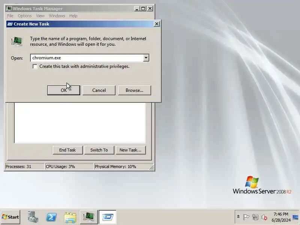Open Task Manager Options menu
This screenshot has width=300, height=225.
point(25,16)
